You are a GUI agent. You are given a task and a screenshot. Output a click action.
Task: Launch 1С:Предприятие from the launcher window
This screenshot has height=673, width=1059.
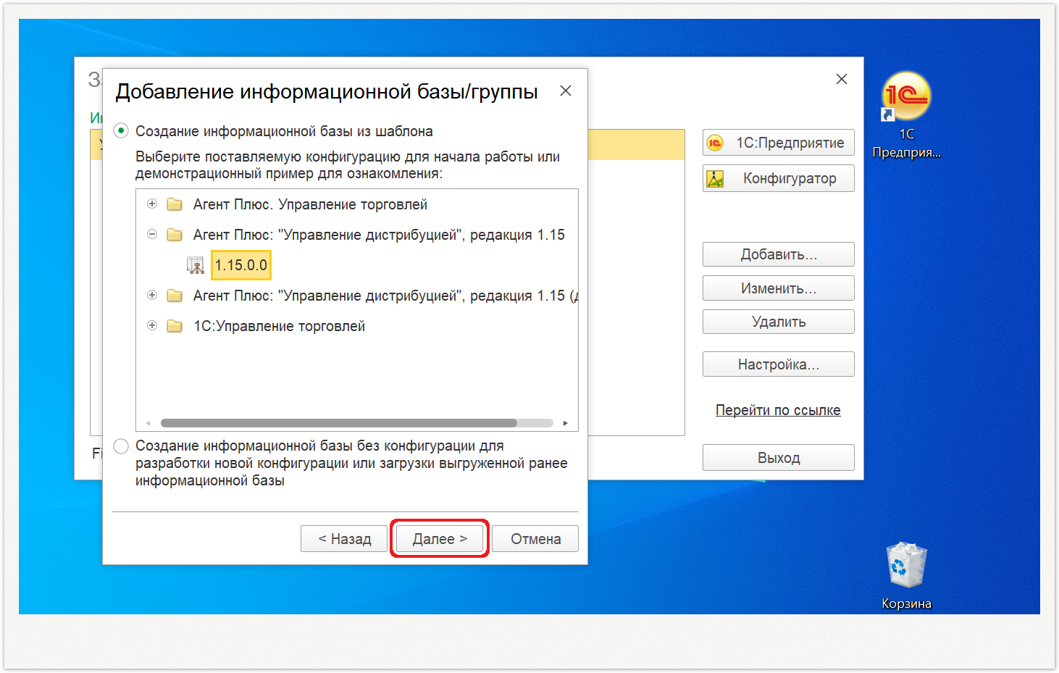(779, 143)
